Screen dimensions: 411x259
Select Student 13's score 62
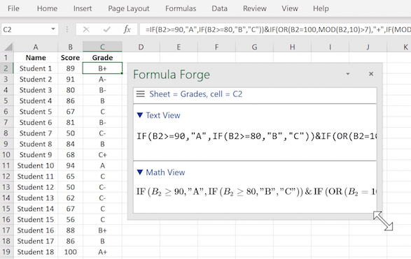[x=70, y=198]
